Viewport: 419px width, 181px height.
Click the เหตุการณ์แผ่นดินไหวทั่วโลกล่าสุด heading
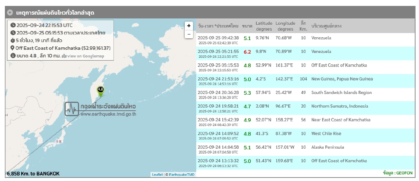[x=55, y=13]
